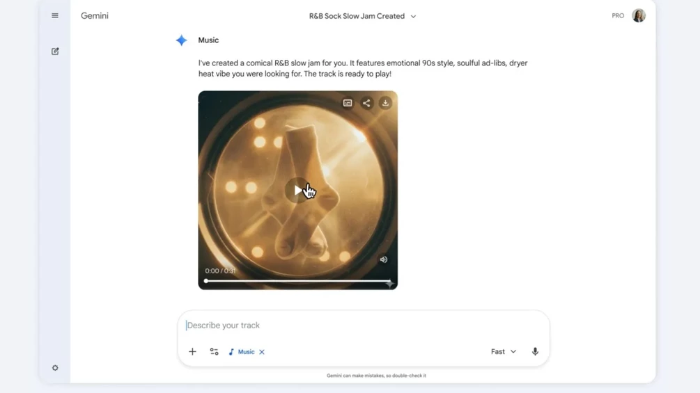Mute the track volume speaker

384,259
